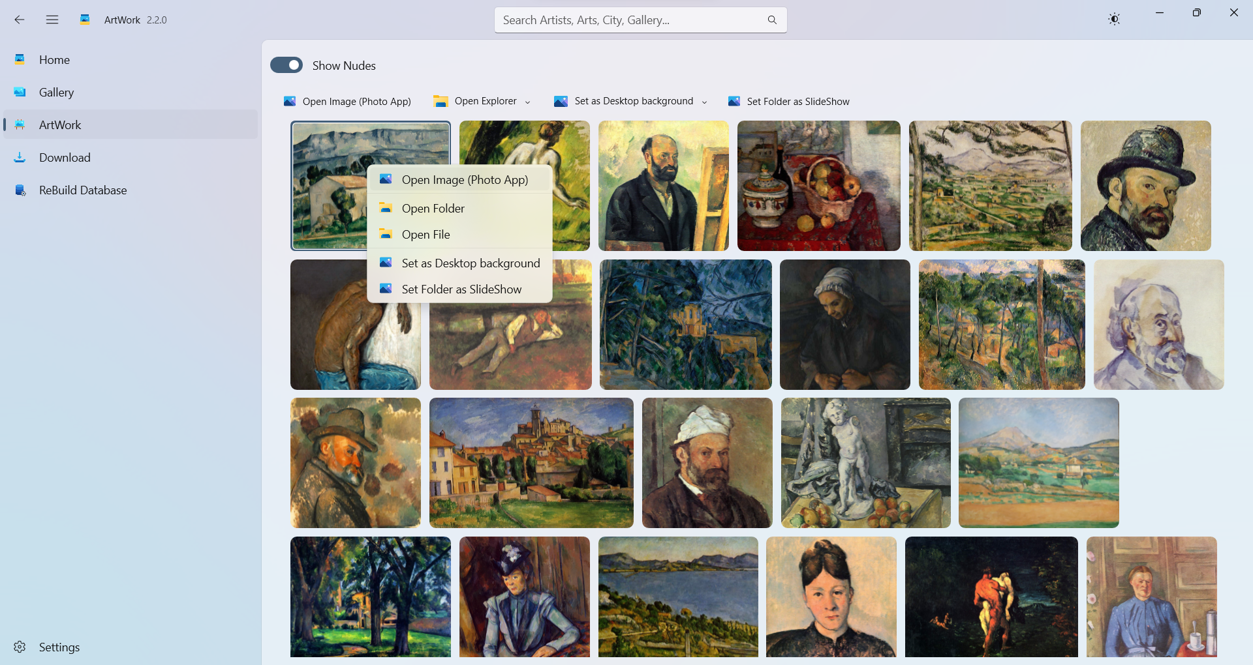
Task: Click the context menu SlideShow icon
Action: pos(386,288)
